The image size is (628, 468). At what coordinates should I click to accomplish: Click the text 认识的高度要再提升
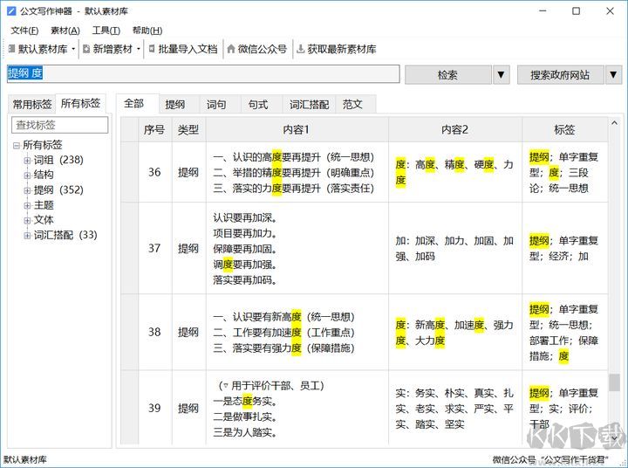(x=276, y=157)
